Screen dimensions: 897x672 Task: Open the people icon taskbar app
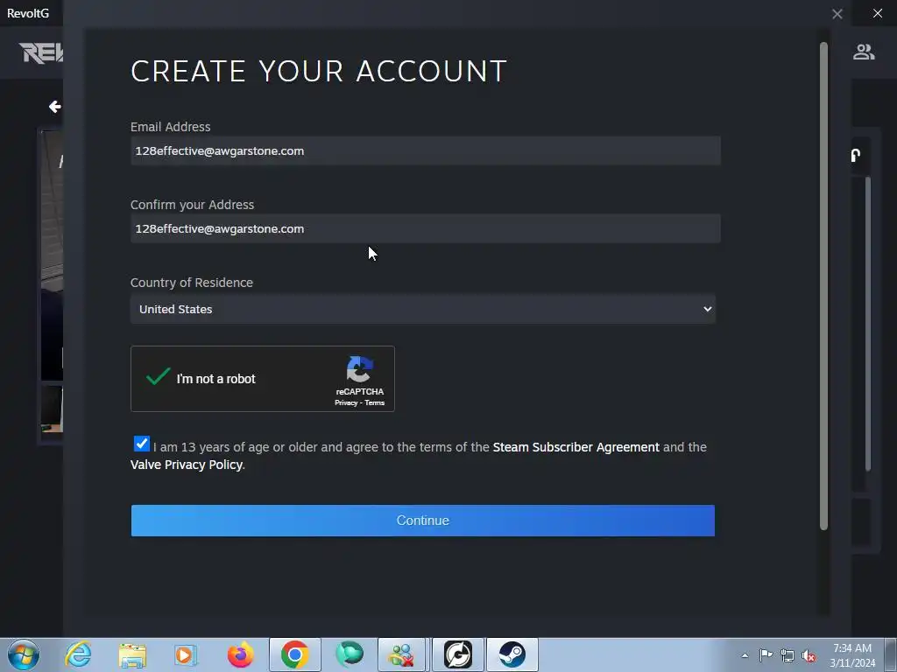tap(401, 654)
